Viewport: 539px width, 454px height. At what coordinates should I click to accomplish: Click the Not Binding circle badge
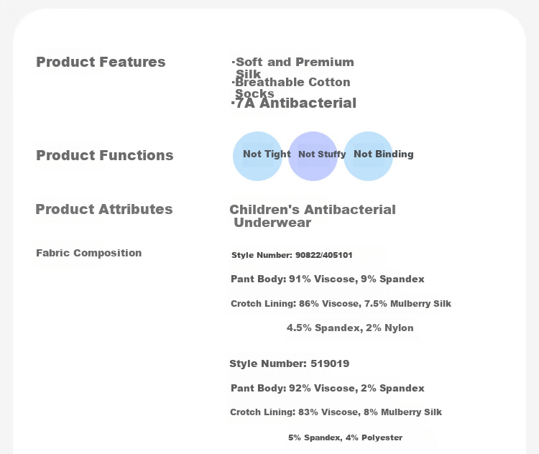point(368,156)
